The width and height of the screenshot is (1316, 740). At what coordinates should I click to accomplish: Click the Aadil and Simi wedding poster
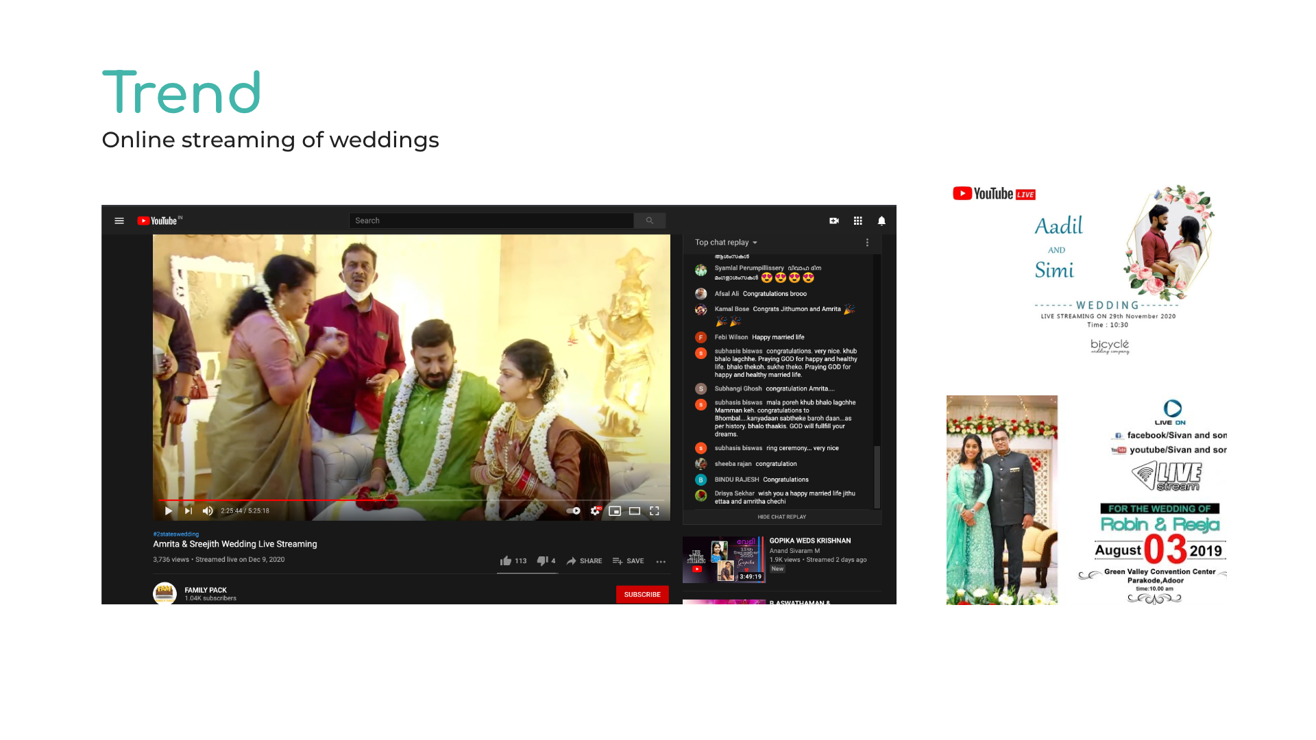[1088, 270]
